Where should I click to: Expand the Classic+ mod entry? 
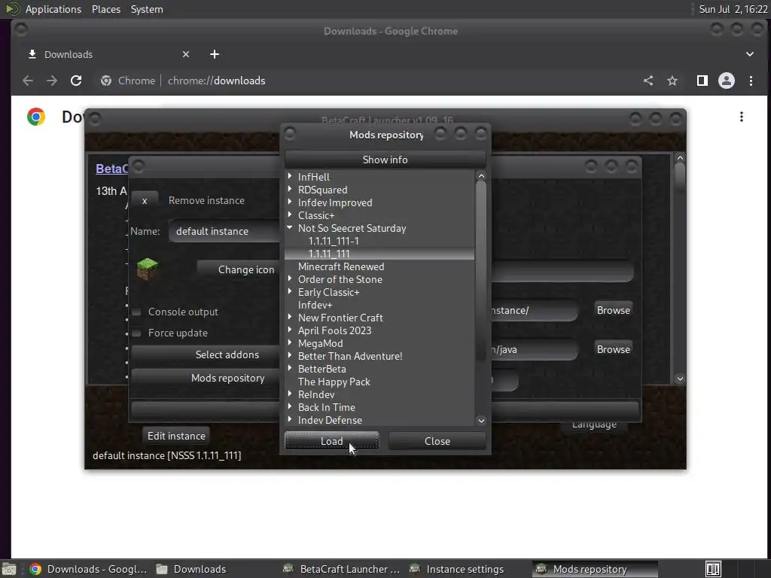click(290, 214)
